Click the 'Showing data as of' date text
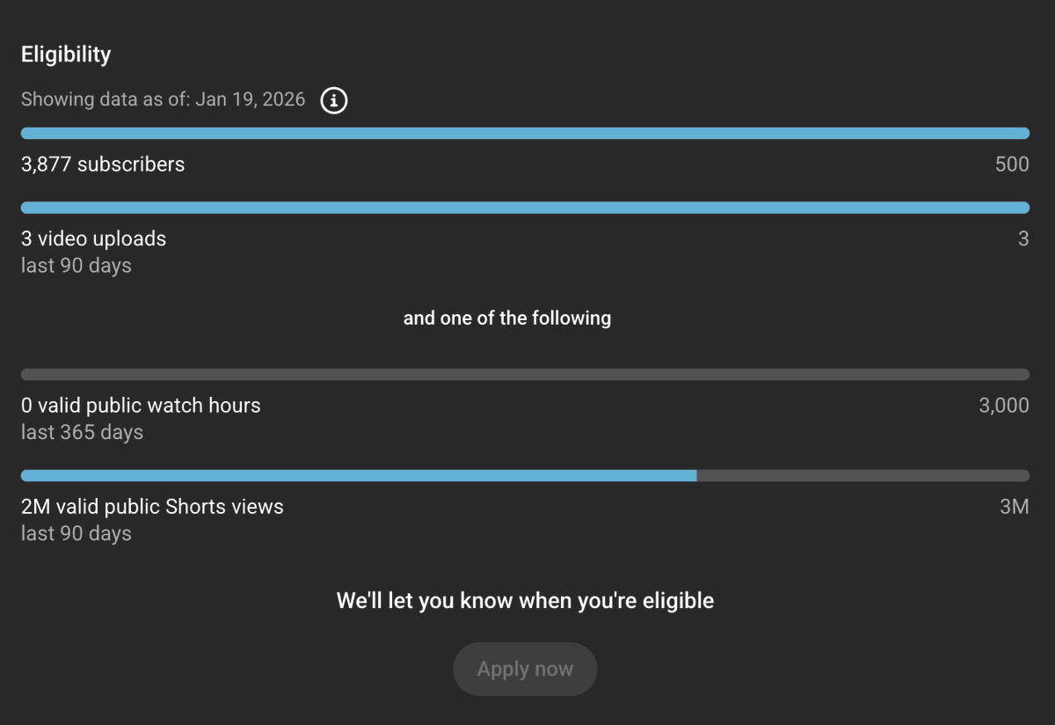The height and width of the screenshot is (725, 1055). tap(164, 99)
